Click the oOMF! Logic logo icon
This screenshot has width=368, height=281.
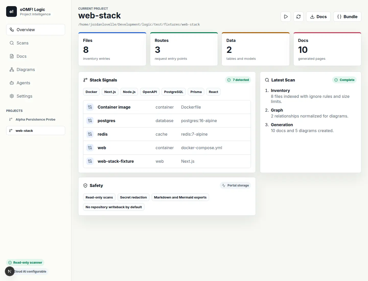point(11,11)
